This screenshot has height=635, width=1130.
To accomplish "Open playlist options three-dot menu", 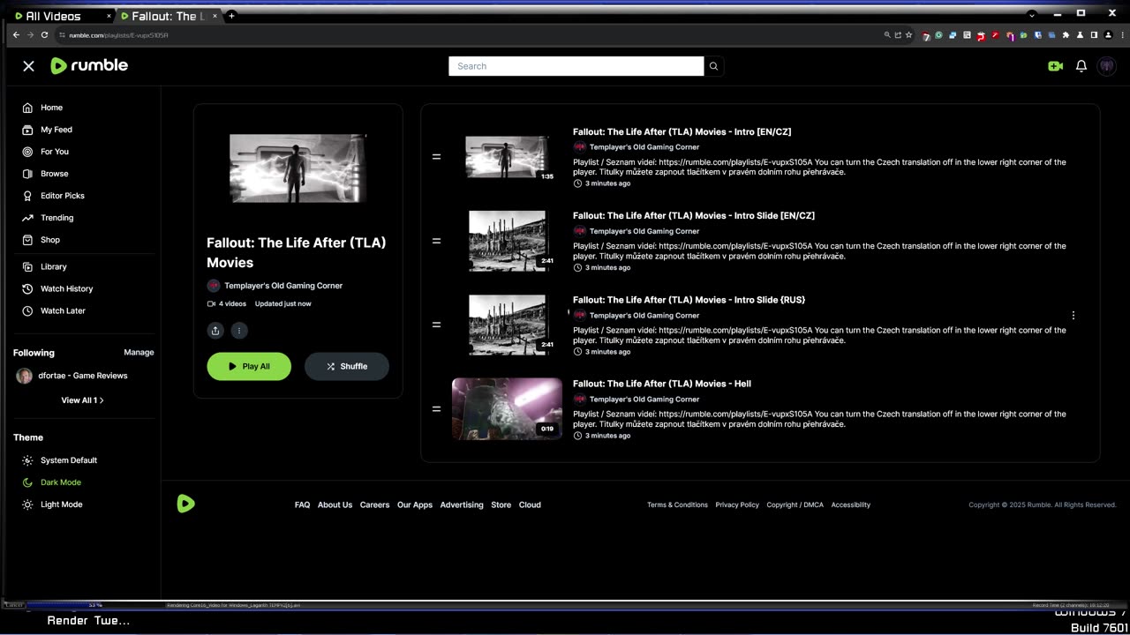I will [239, 331].
